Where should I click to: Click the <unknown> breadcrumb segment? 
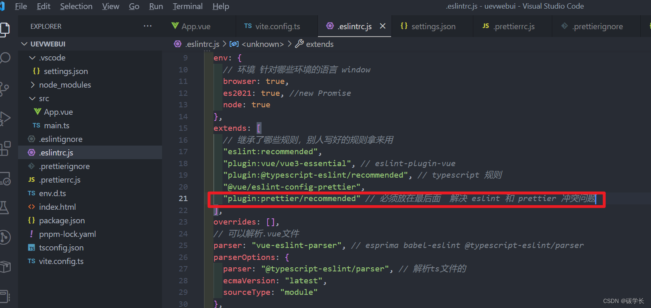[x=262, y=44]
